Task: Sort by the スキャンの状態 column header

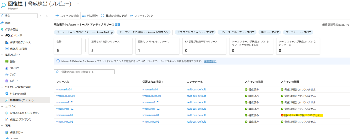Action: point(254,82)
